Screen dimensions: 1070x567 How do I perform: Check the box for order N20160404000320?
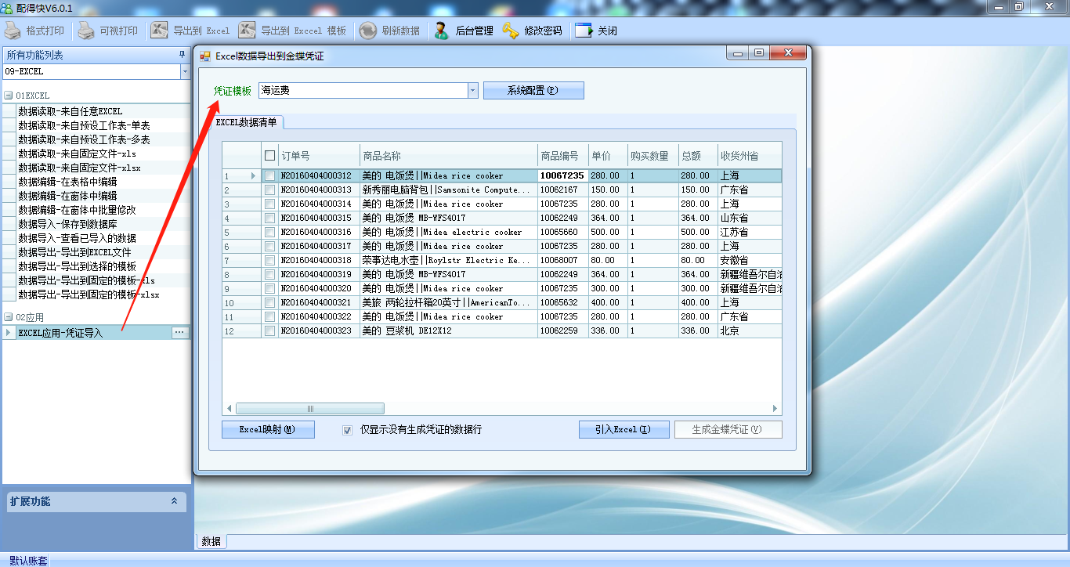[x=269, y=289]
